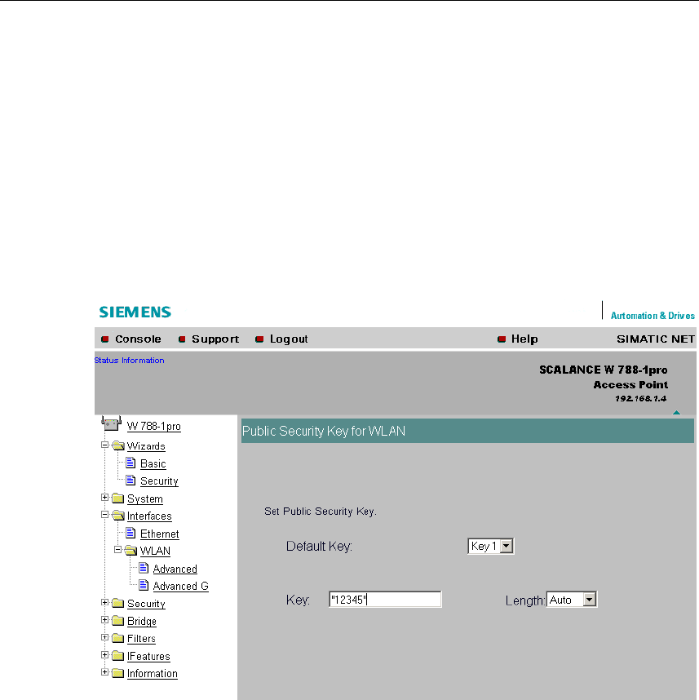Click the 192.168.1.4 address text
Image resolution: width=699 pixels, height=700 pixels.
[640, 399]
